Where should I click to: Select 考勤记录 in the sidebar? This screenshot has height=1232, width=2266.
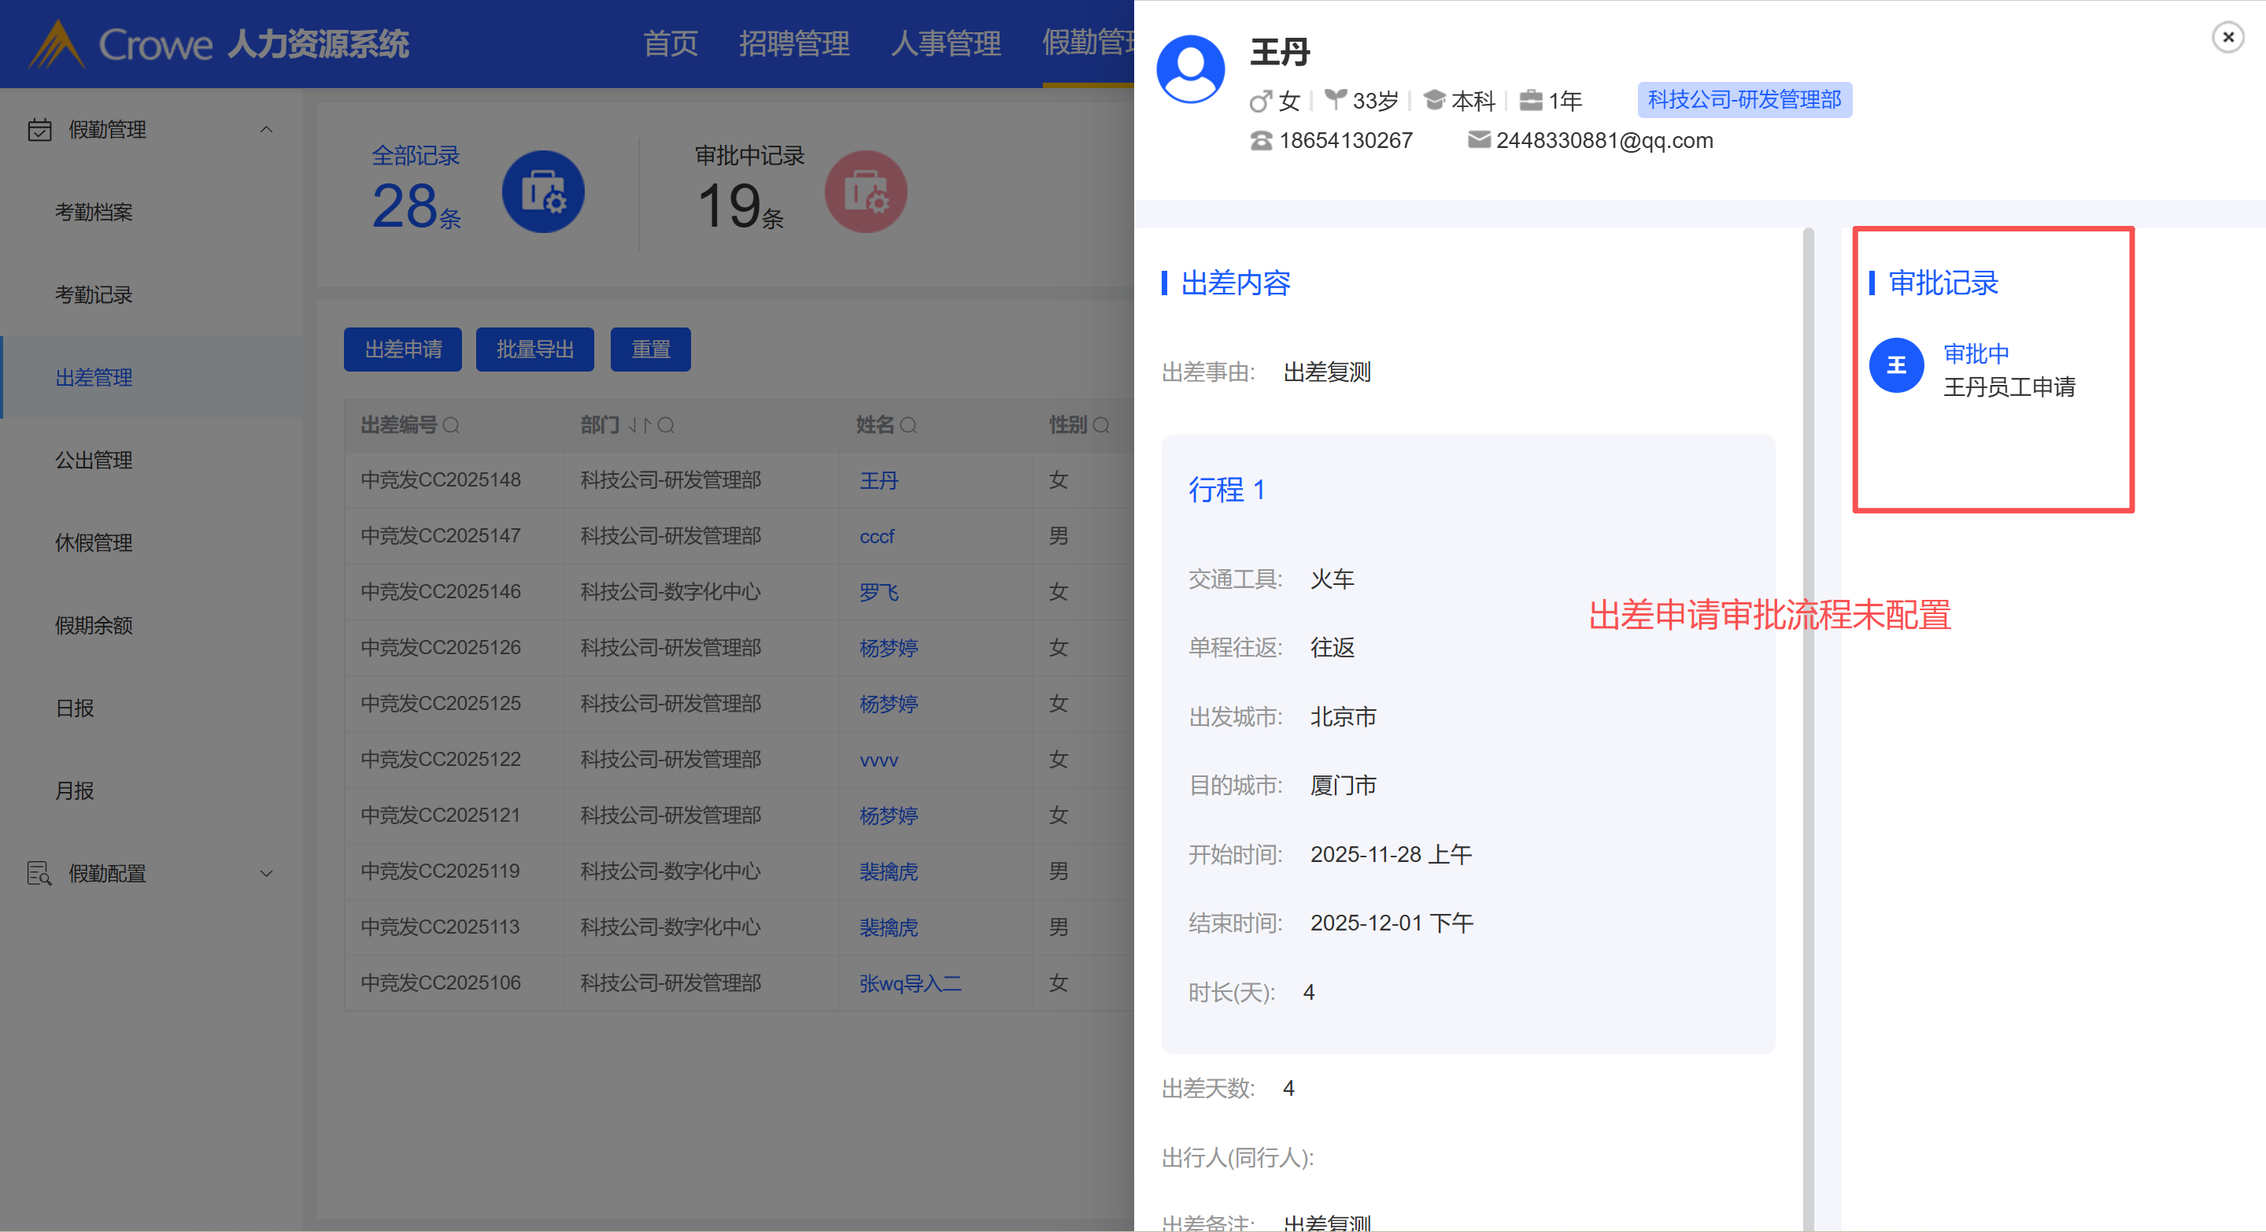(x=94, y=294)
